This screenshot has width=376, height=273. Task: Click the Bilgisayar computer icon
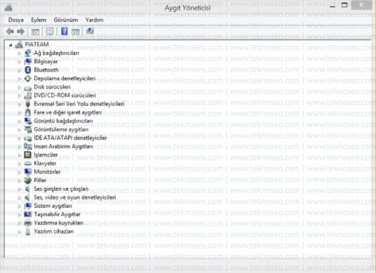(28, 62)
